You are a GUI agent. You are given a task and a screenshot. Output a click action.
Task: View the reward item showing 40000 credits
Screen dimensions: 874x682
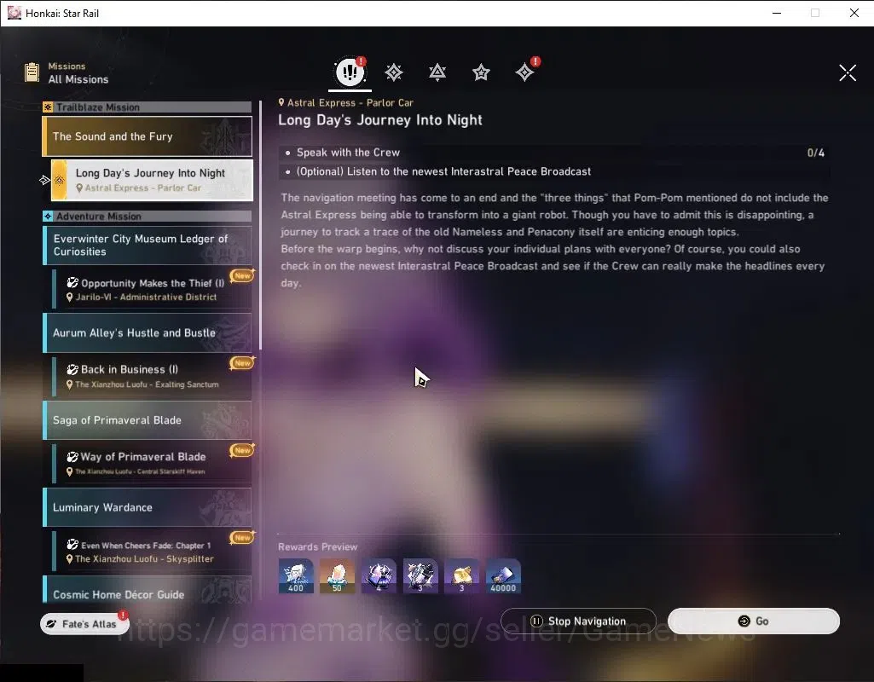pos(503,576)
